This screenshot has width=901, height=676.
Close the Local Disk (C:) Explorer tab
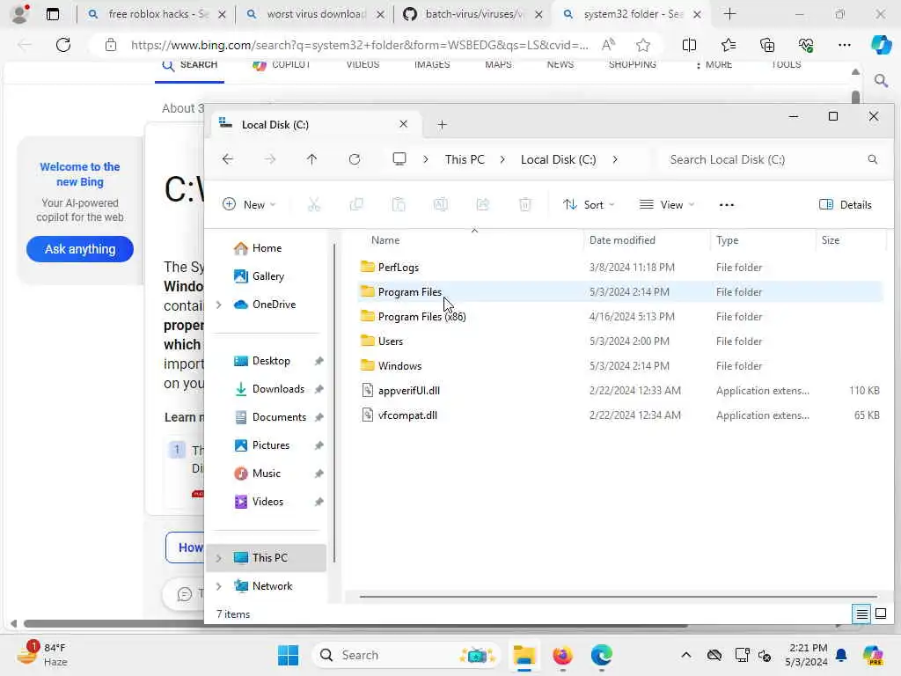(x=403, y=124)
